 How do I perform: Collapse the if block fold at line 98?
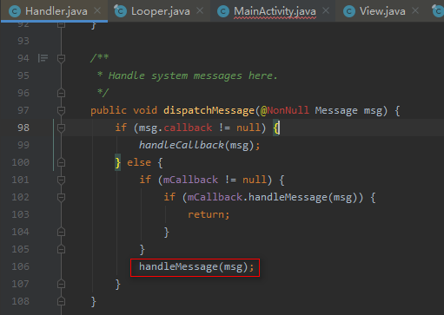click(x=61, y=128)
